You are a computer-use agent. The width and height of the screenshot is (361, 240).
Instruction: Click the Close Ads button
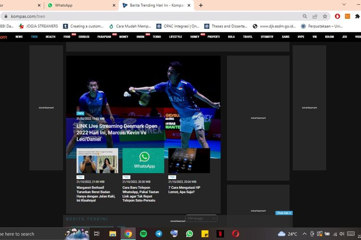pos(284,213)
